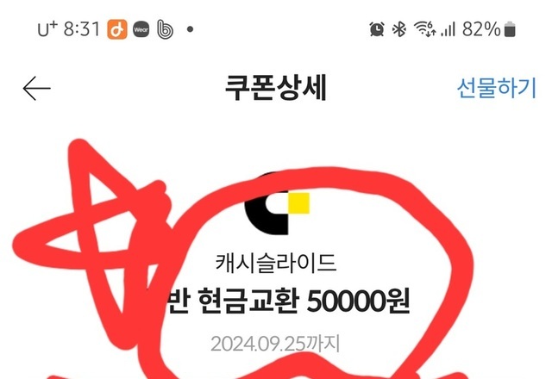Image resolution: width=552 pixels, height=379 pixels.
Task: Tap the battery icon at 82%
Action: [x=510, y=29]
